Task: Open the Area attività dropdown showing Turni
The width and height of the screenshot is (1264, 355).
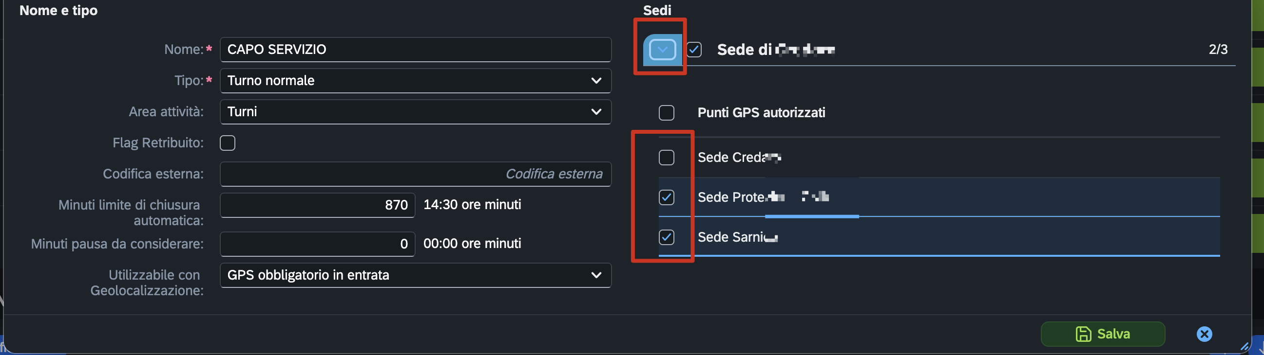Action: pyautogui.click(x=416, y=112)
